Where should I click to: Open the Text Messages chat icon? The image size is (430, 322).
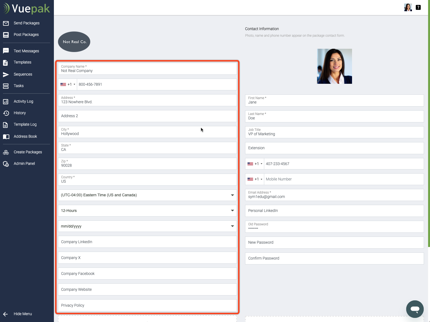(6, 51)
